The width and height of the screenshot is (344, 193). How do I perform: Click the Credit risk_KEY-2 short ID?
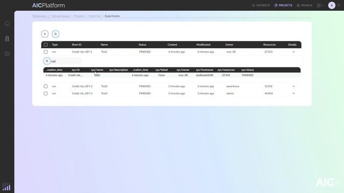coord(82,86)
